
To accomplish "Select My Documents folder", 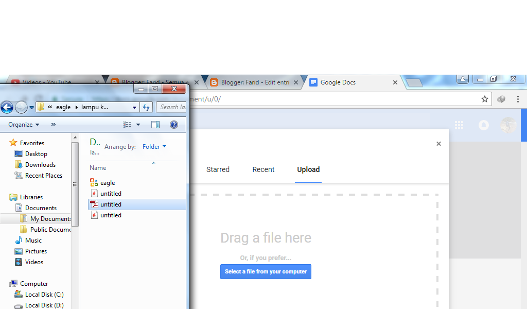I will point(50,218).
